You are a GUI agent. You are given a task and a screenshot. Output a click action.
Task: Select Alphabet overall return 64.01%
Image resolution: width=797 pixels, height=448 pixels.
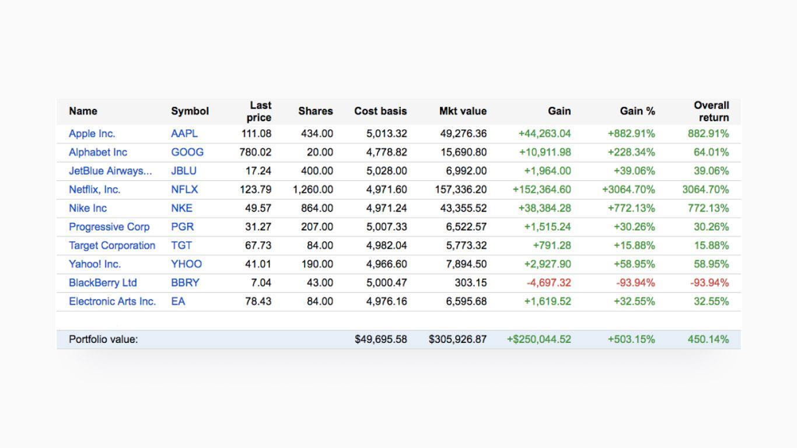pos(711,152)
